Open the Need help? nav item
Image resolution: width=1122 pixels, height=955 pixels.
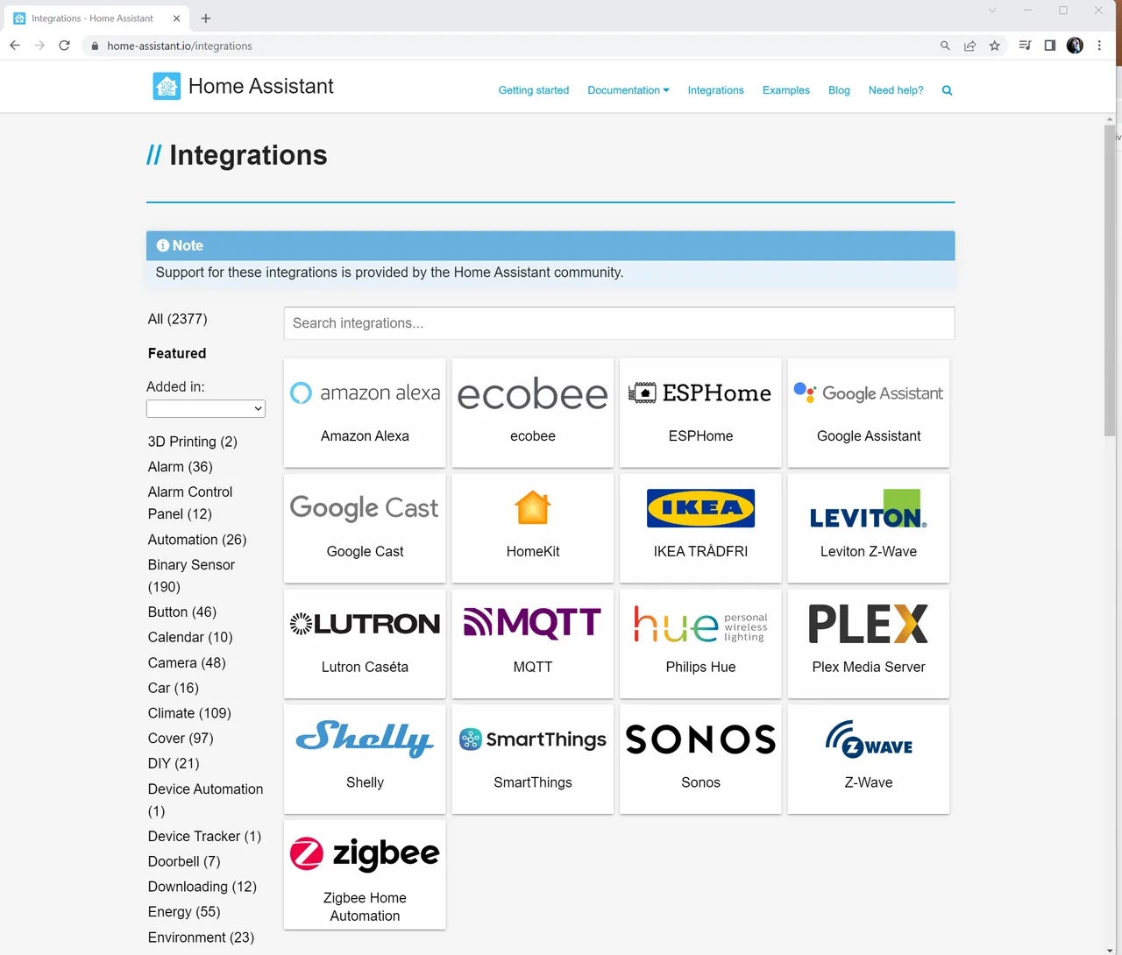pyautogui.click(x=896, y=90)
